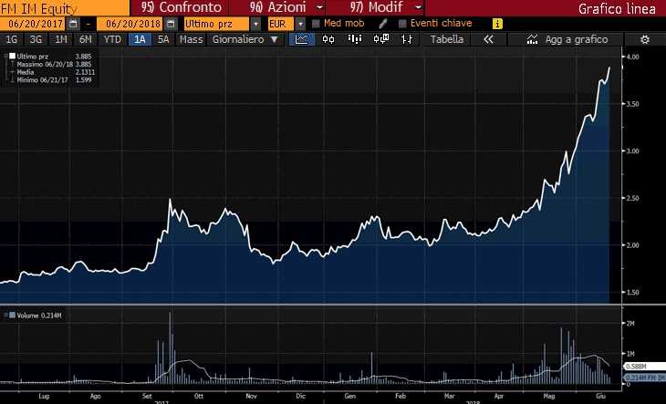The width and height of the screenshot is (666, 404).
Task: Select the 6M range tab
Action: click(x=86, y=39)
